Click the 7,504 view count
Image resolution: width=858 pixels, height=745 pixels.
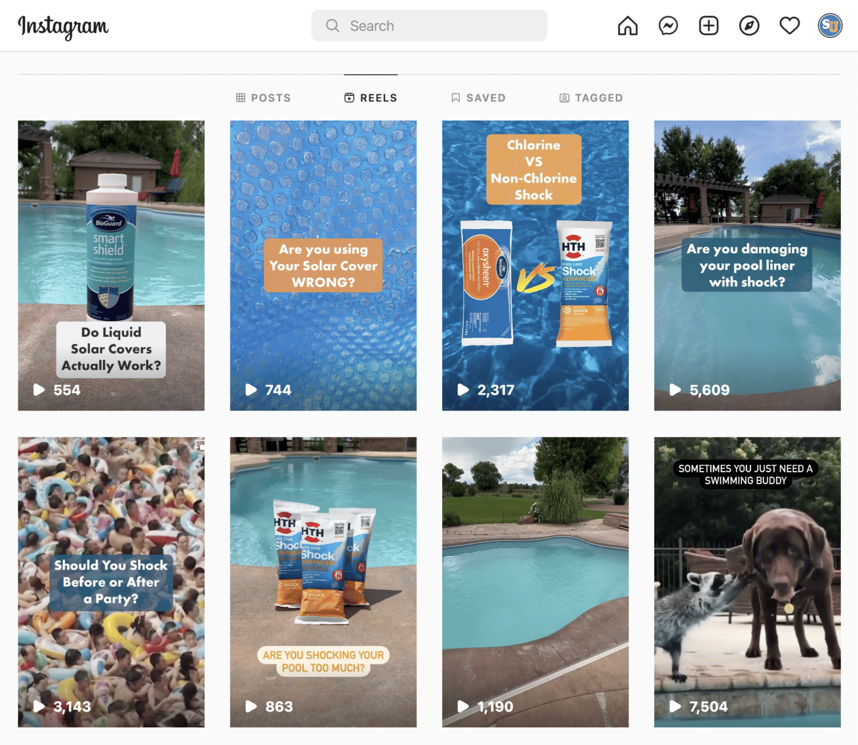(x=709, y=707)
